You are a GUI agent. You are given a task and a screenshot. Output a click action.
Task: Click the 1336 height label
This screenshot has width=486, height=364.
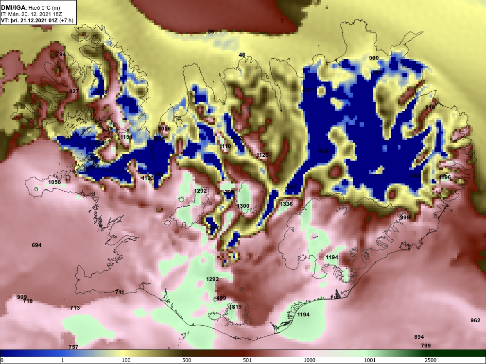(286, 204)
